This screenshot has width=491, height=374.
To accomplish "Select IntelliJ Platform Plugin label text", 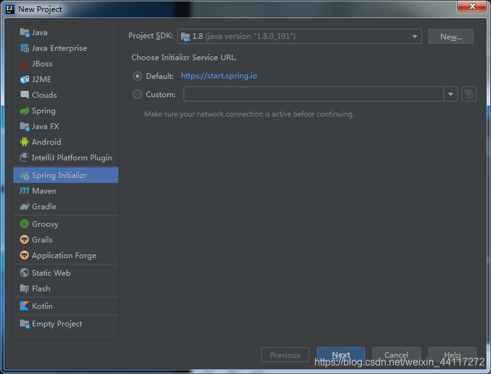I will click(72, 158).
